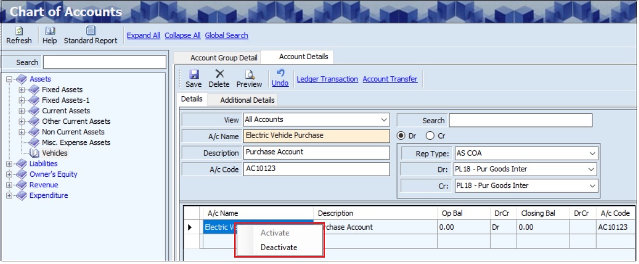Open the Help book icon
This screenshot has height=264, width=639.
[x=50, y=31]
